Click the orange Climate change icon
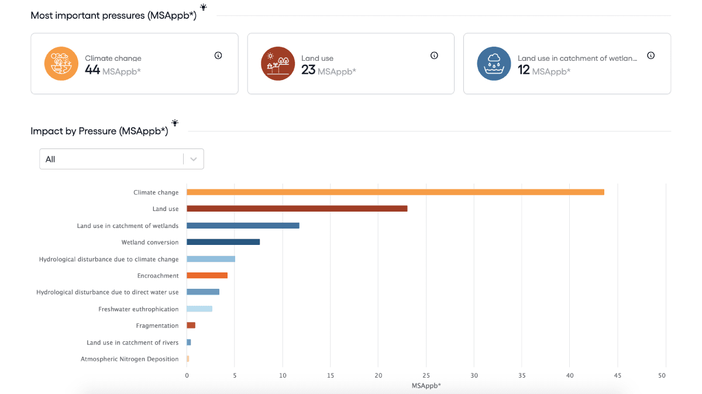Image resolution: width=702 pixels, height=394 pixels. [x=61, y=64]
